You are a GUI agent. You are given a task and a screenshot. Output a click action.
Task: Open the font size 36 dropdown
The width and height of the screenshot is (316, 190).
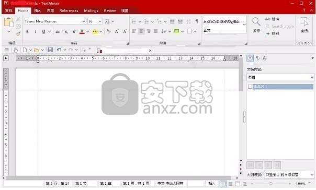point(100,21)
